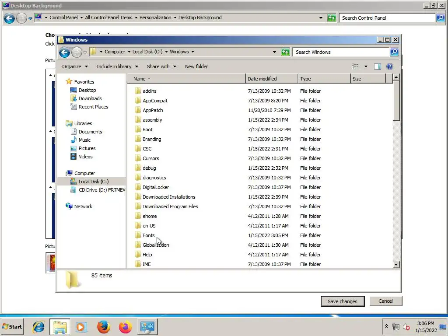This screenshot has height=336, width=448.
Task: Click the Windows Explorer taskbar button
Action: [59, 327]
